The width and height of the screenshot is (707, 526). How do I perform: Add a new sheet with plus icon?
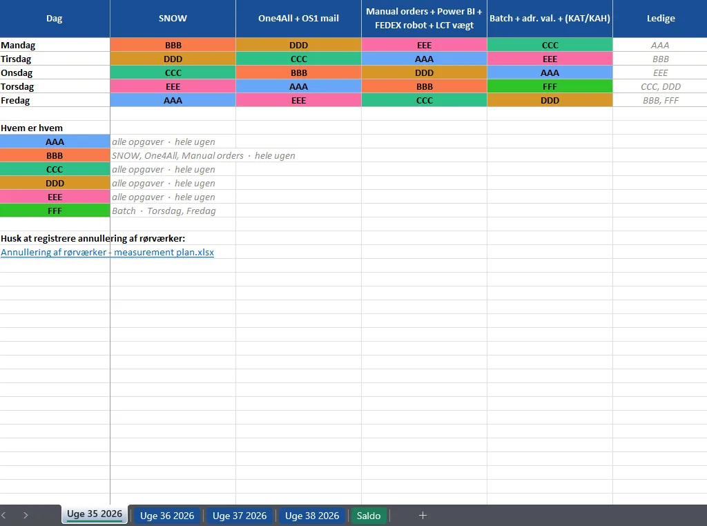423,515
